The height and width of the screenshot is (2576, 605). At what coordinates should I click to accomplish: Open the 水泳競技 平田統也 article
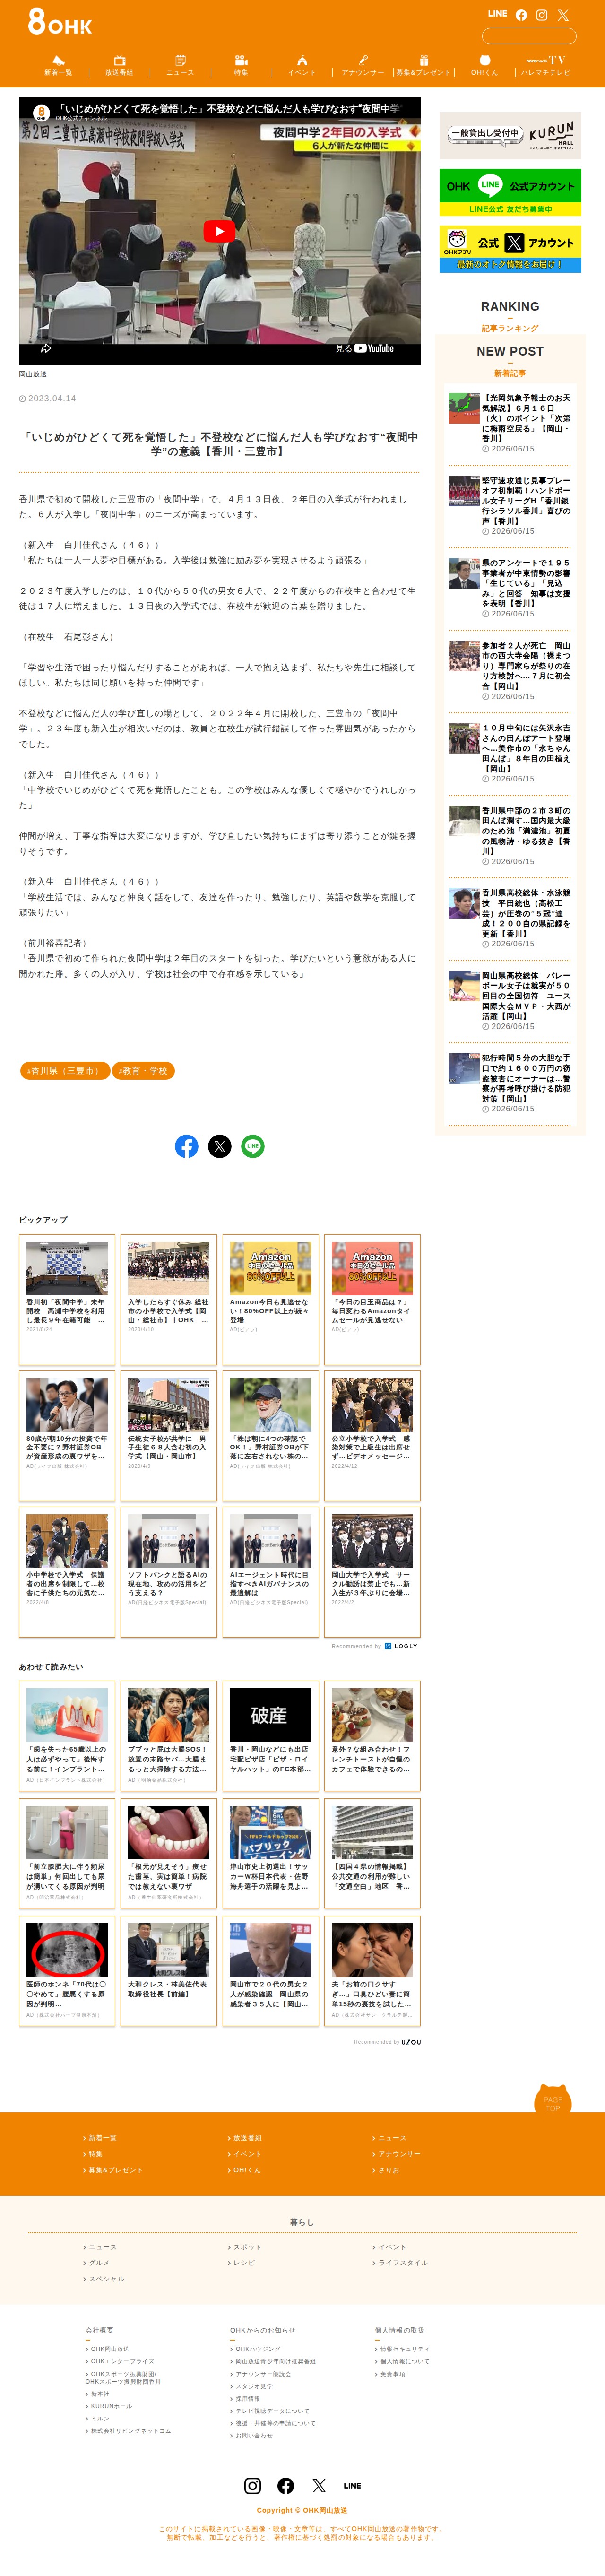coord(510,918)
